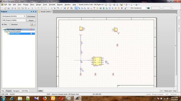This screenshot has width=181, height=101.
Task: Click the cross-probe lightning icon
Action: [x=68, y=8]
